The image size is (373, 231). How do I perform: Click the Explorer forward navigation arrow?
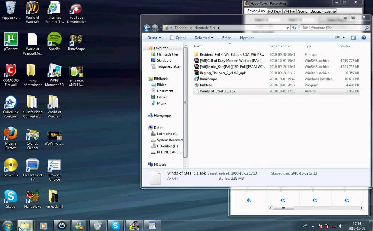click(155, 28)
